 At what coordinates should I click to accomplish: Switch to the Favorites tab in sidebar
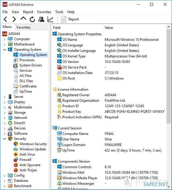tap(23, 27)
